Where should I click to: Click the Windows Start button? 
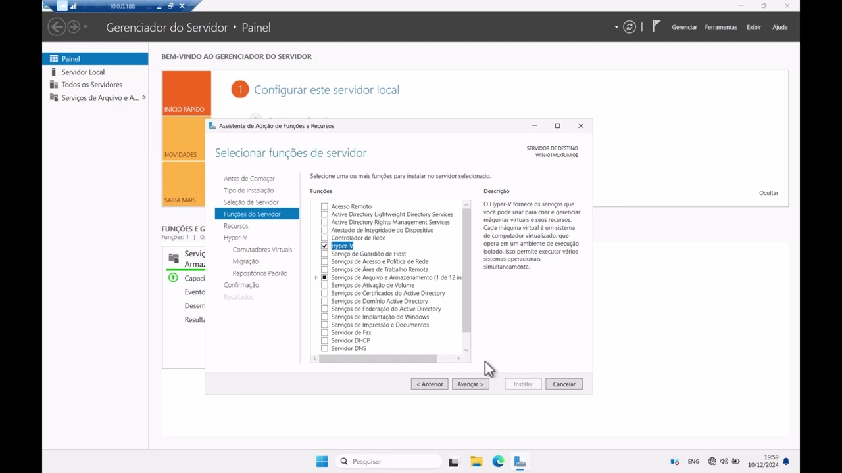(322, 461)
